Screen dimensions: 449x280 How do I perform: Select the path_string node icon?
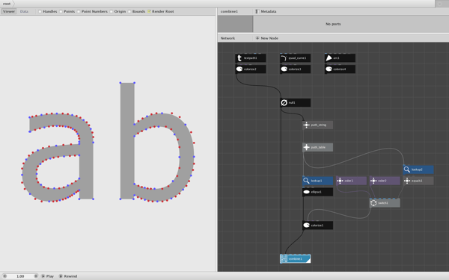(x=306, y=125)
